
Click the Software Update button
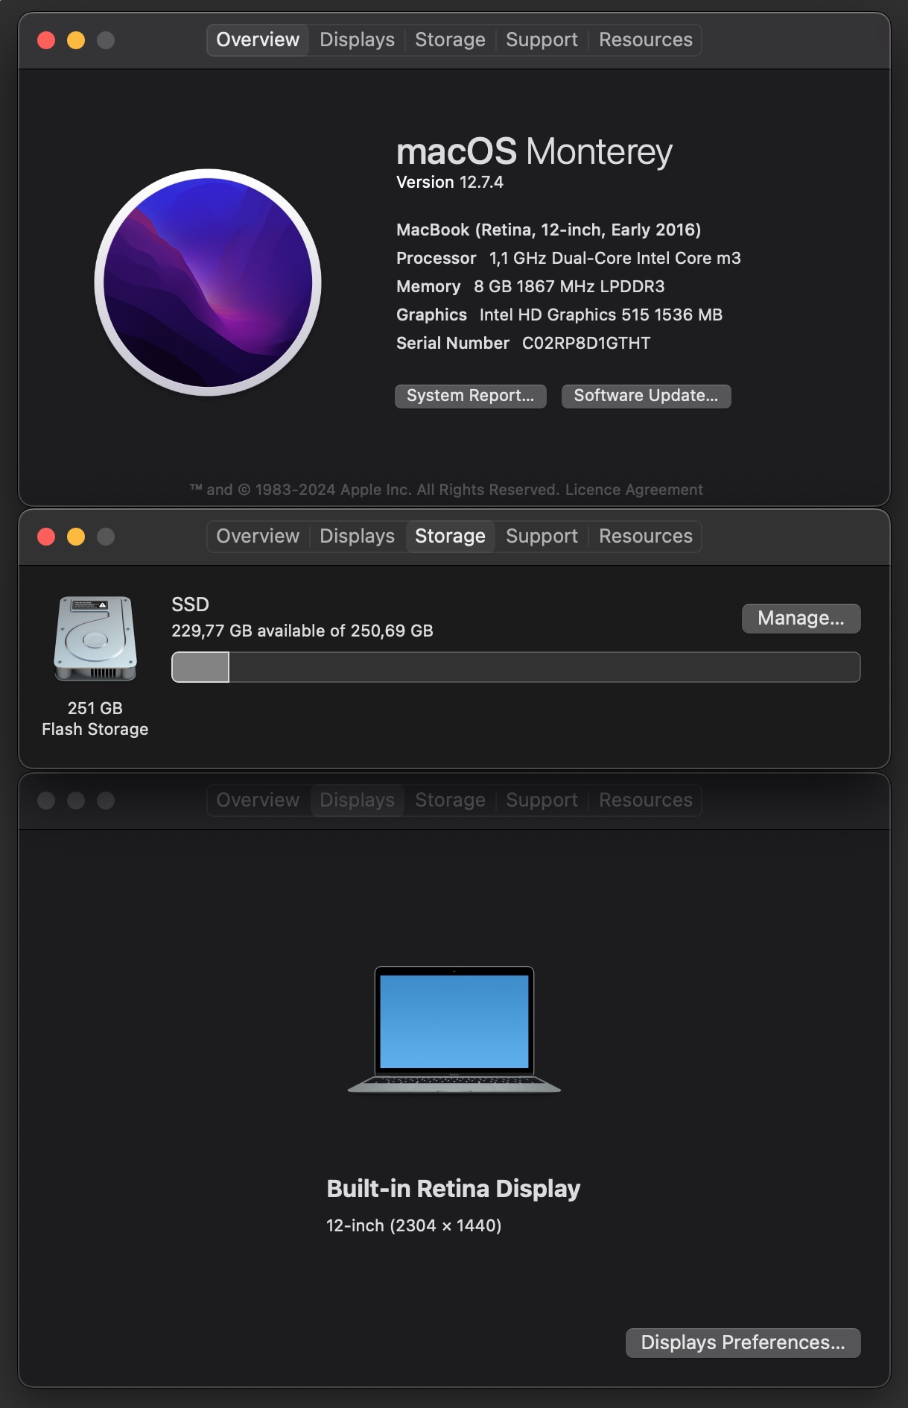647,396
